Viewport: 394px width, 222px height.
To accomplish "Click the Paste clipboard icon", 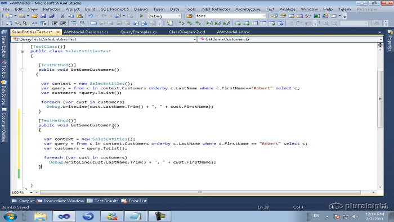I will (79, 16).
